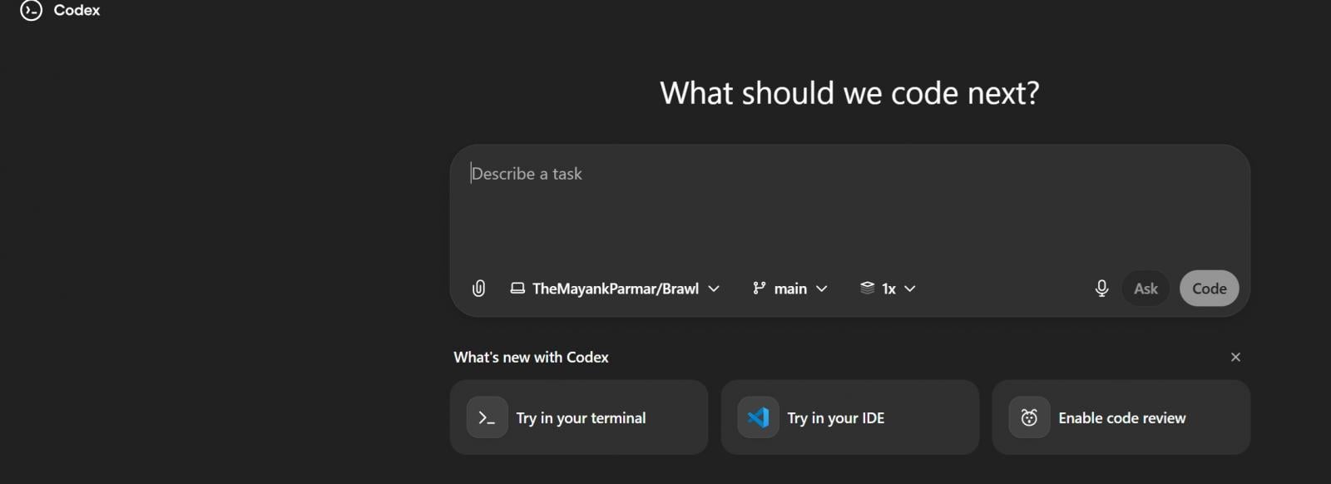The width and height of the screenshot is (1331, 484).
Task: Expand the TheMayankParmar/Brawl repository dropdown
Action: 714,289
